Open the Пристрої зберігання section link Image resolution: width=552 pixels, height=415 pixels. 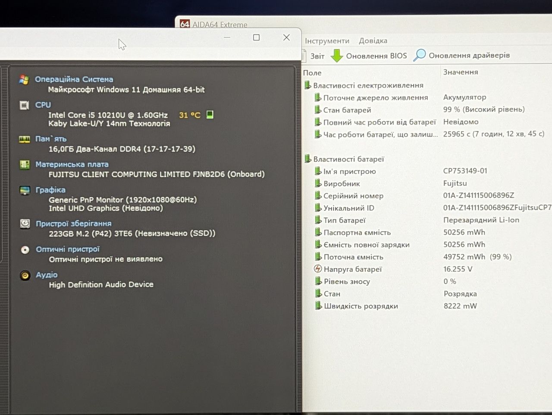(x=74, y=223)
